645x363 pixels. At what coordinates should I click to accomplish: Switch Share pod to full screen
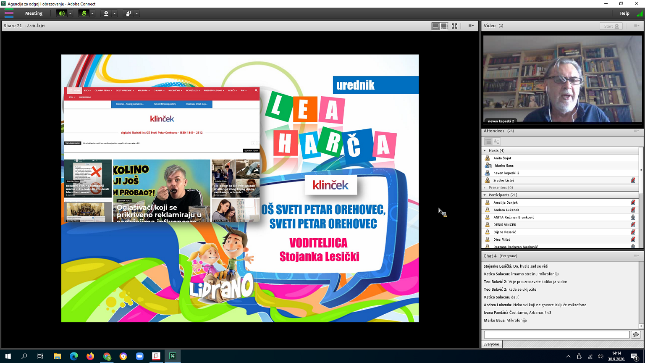(454, 26)
